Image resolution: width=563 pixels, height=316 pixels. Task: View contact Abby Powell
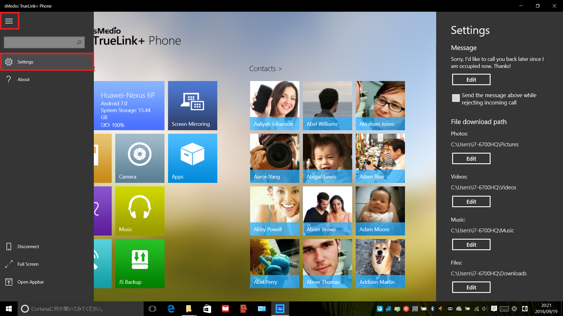pyautogui.click(x=275, y=211)
